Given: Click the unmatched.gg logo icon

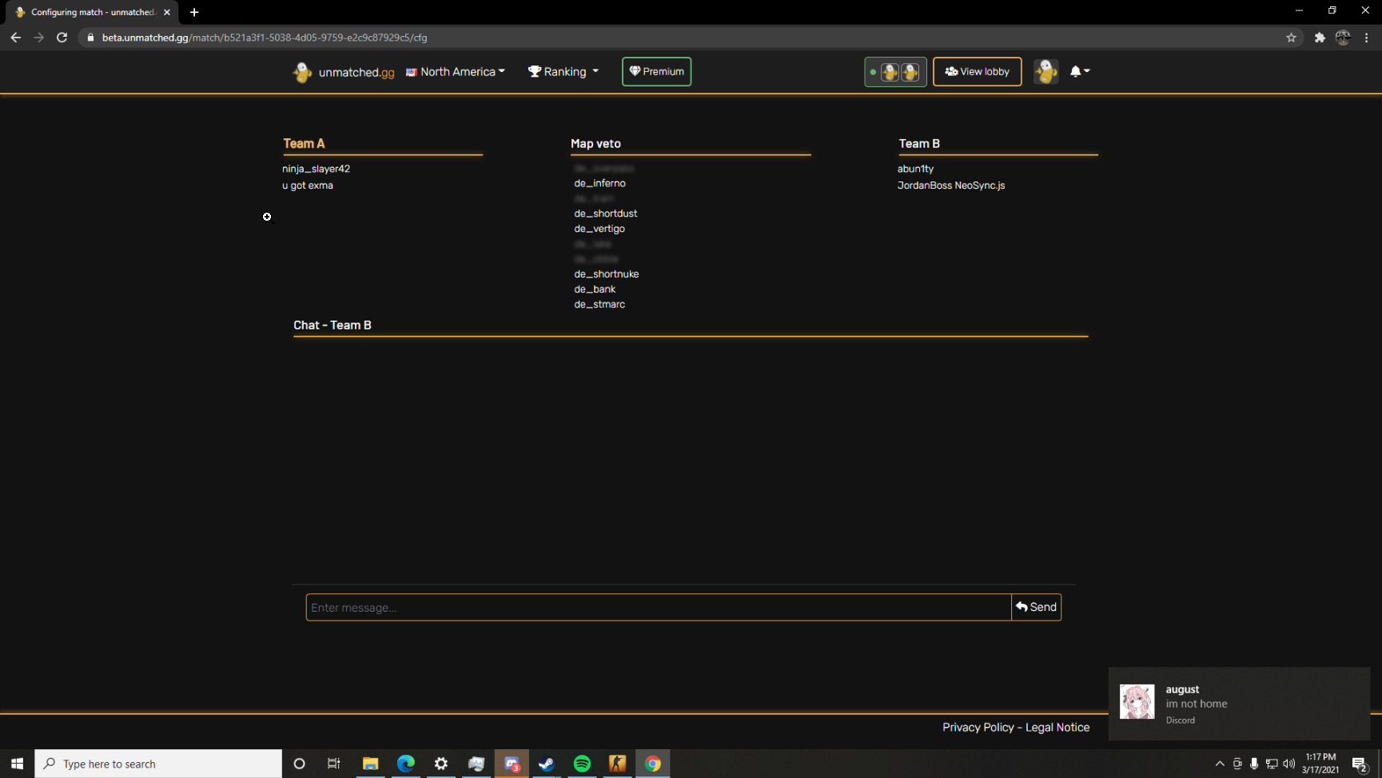Looking at the screenshot, I should pos(302,72).
